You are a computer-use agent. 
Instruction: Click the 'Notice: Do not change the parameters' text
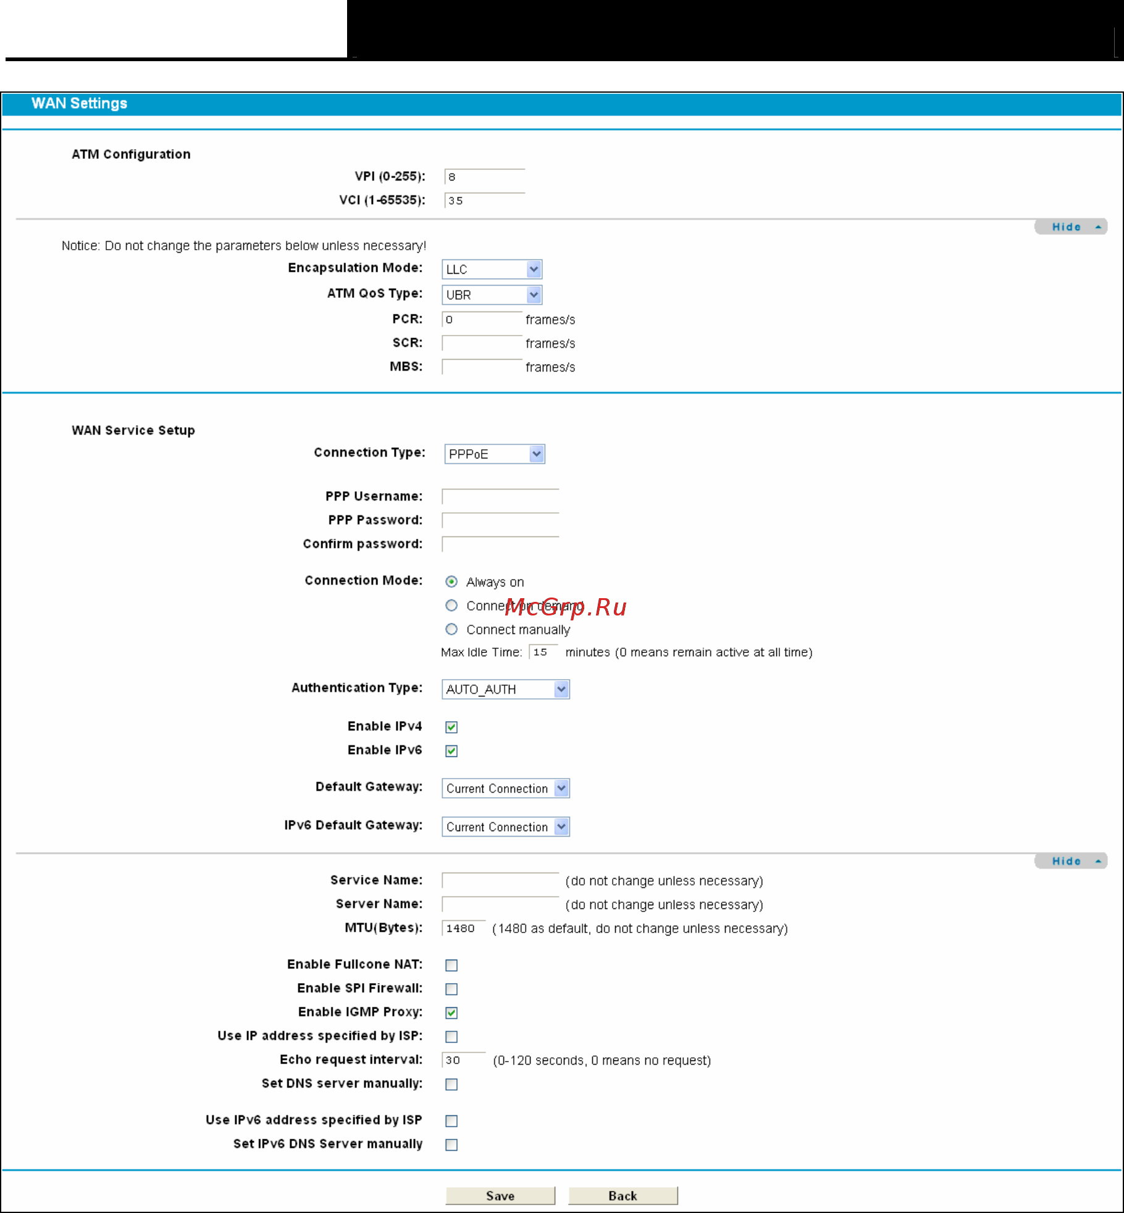244,245
